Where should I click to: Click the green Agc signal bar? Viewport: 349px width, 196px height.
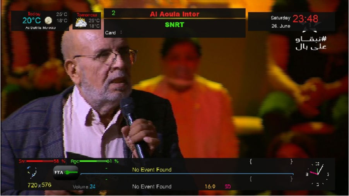[93, 161]
